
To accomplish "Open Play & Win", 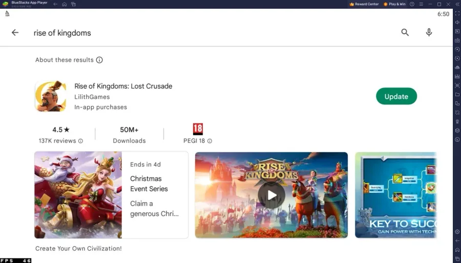I will click(394, 4).
